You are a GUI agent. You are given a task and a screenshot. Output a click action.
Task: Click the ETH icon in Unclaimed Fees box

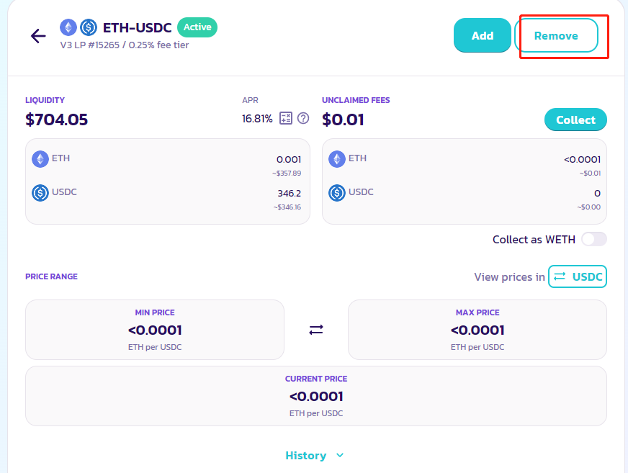tap(337, 159)
